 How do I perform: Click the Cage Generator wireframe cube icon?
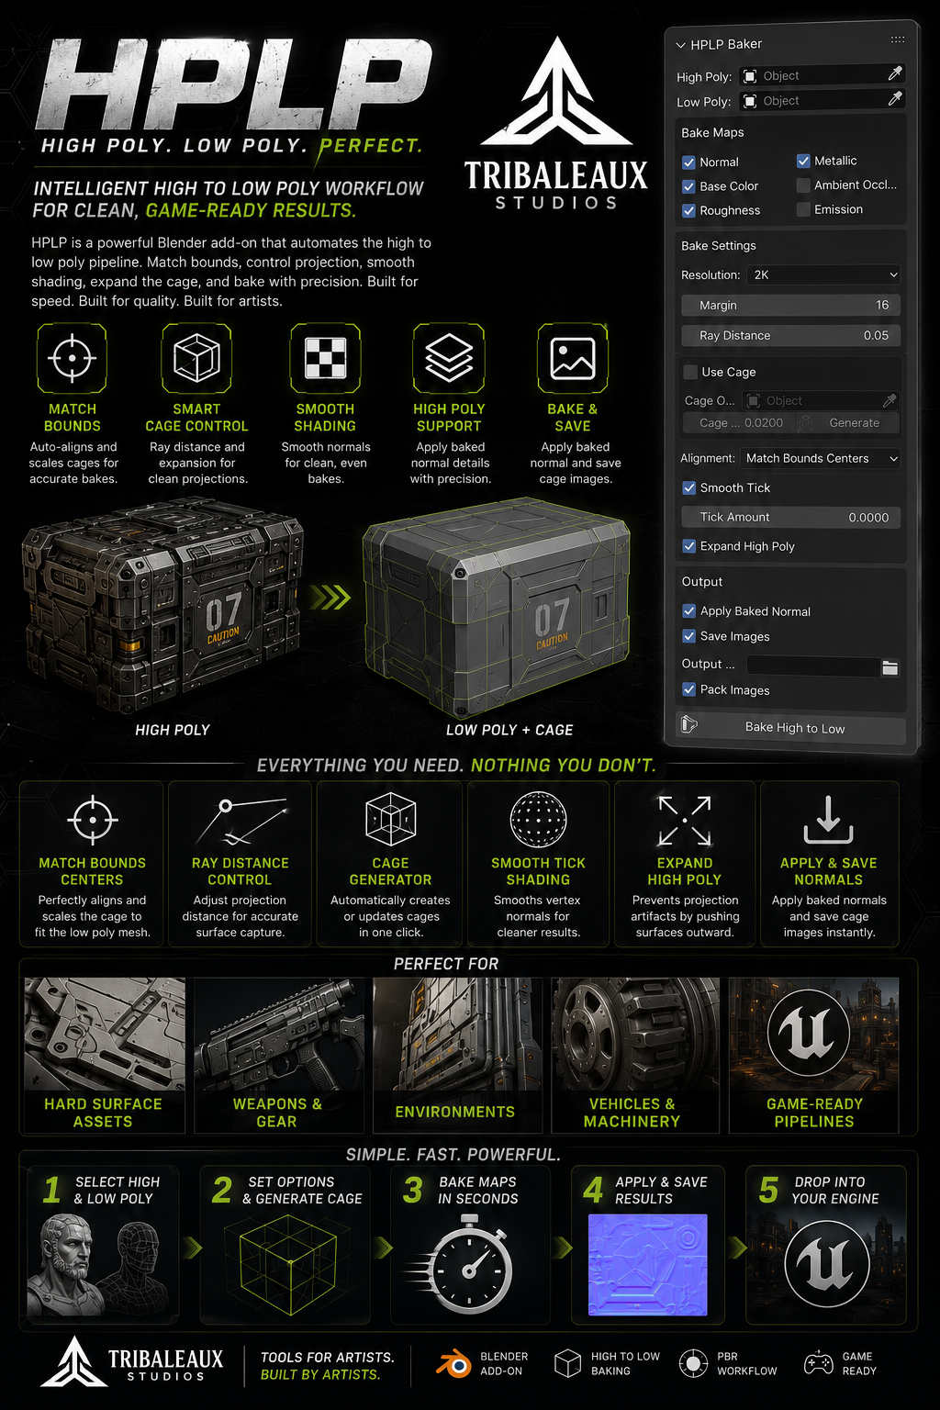pos(391,819)
